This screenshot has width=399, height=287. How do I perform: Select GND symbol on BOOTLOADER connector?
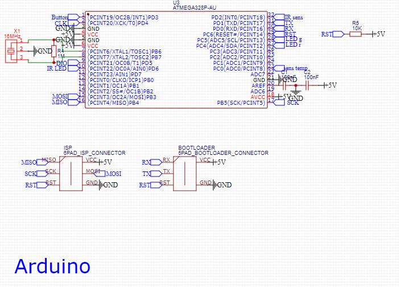pyautogui.click(x=222, y=185)
